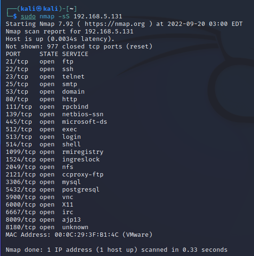Click the 8180/tcp unknown service line
The width and height of the screenshot is (254, 256).
tap(47, 227)
